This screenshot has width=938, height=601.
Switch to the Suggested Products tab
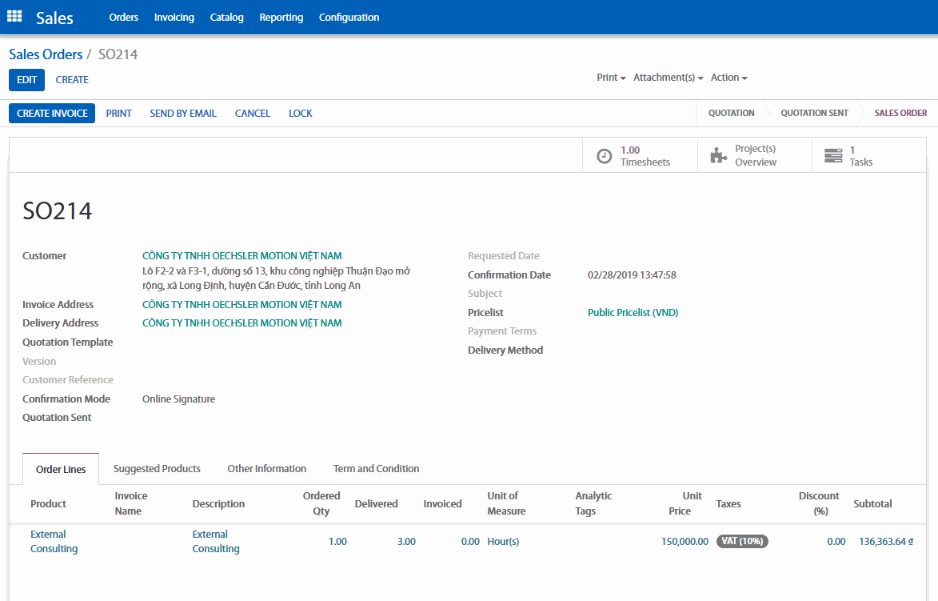coord(157,469)
